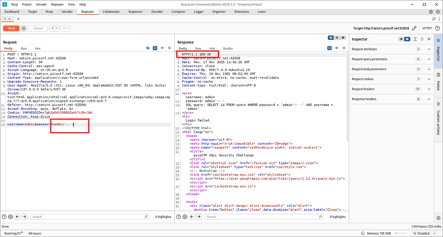The height and width of the screenshot is (237, 443).
Task: Dock Inspector panel to the left layout
Action: (x=401, y=39)
